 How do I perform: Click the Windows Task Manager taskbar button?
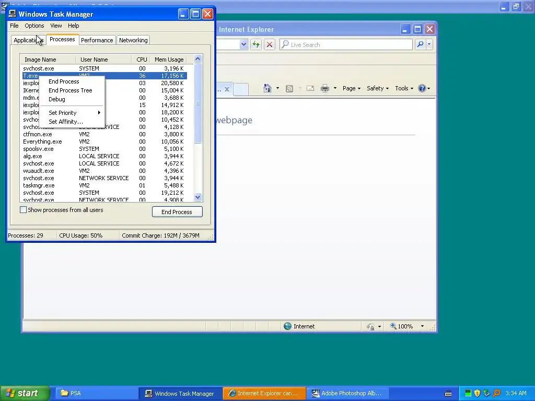point(180,394)
